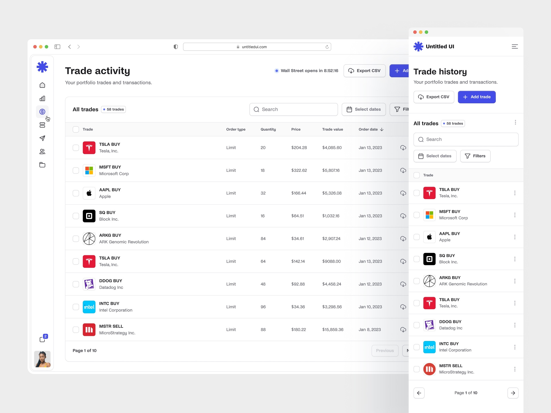The width and height of the screenshot is (551, 413).
Task: Open Select dates picker
Action: [364, 109]
